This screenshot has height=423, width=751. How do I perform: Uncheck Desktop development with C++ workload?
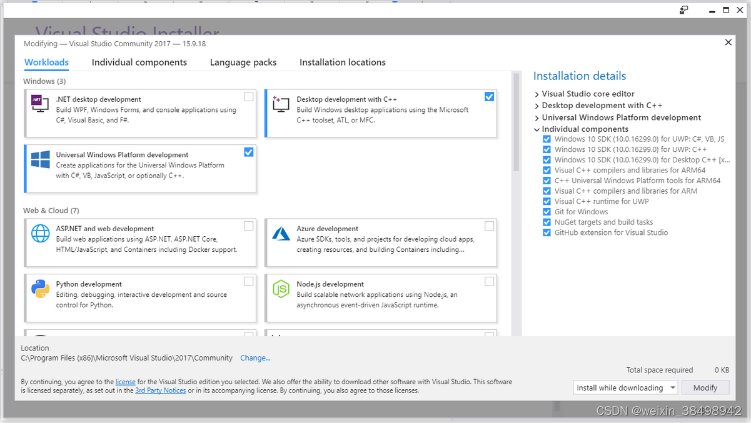click(489, 96)
